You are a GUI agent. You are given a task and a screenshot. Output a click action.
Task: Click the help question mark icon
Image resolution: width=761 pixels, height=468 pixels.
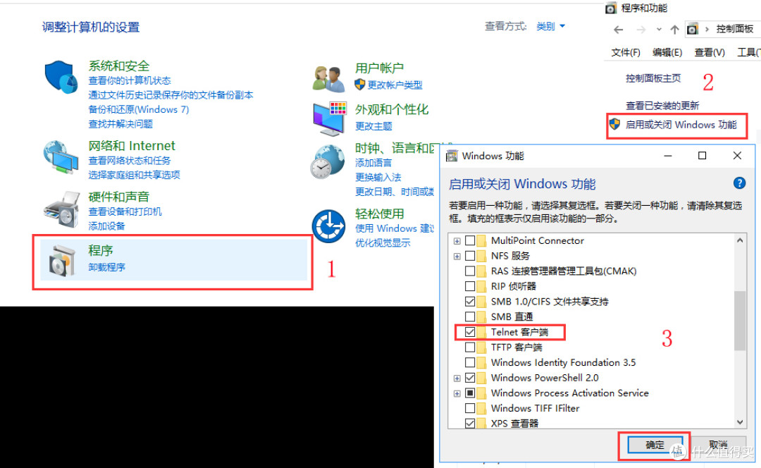point(739,183)
